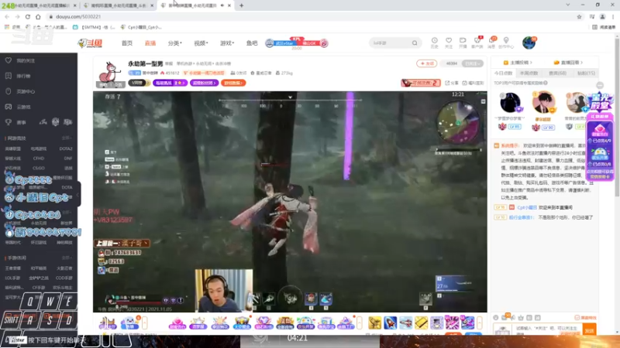
Task: Open the orange 游戏数据 button
Action: [x=233, y=83]
